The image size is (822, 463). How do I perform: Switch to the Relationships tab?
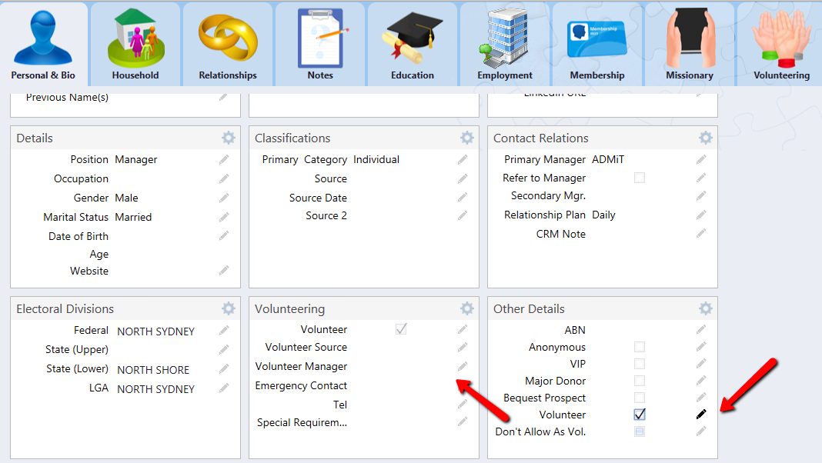point(228,44)
